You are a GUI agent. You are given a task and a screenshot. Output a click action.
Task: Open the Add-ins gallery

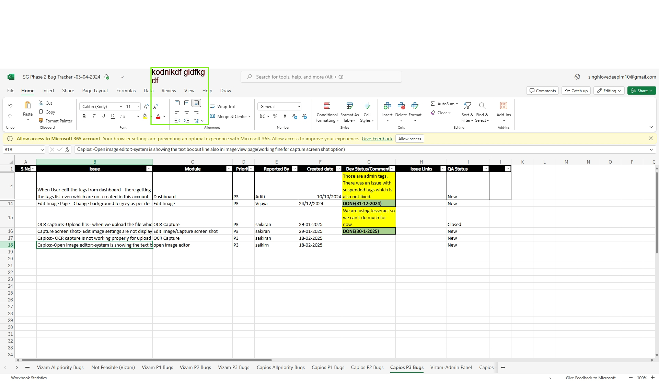point(504,111)
